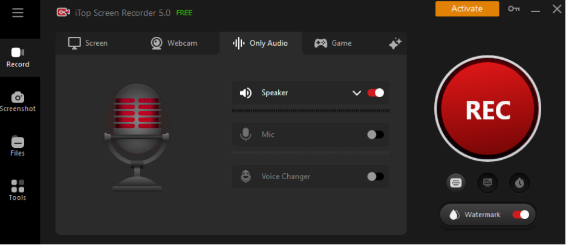
Task: Click the microphone icon beside Mic
Action: [x=246, y=135]
